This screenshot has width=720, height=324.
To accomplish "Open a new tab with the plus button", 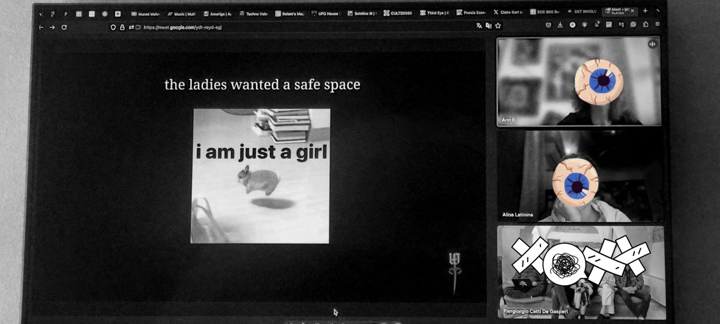I will click(x=645, y=11).
